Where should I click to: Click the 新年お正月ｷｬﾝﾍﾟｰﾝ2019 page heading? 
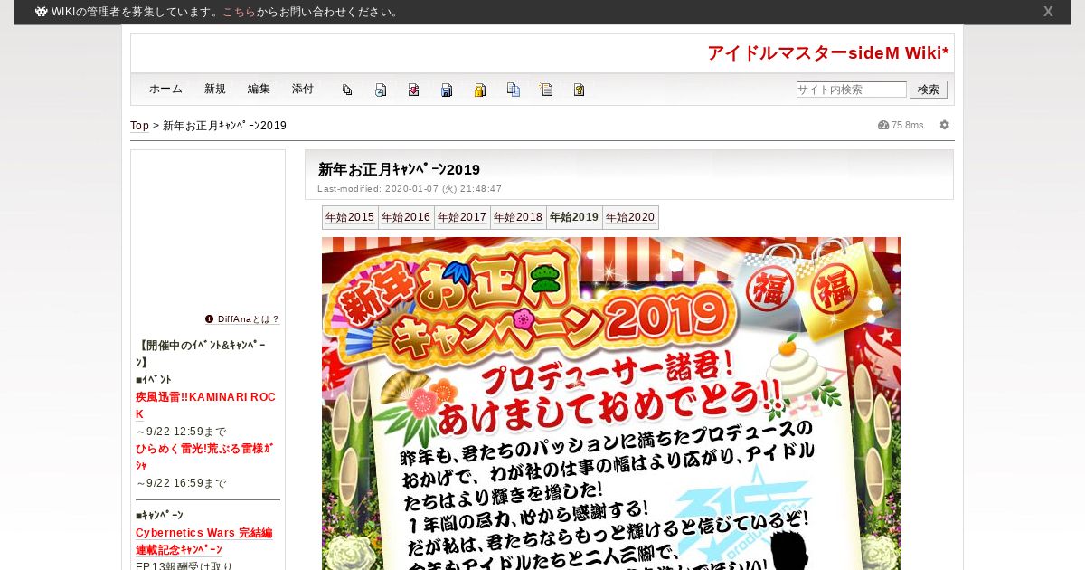399,169
